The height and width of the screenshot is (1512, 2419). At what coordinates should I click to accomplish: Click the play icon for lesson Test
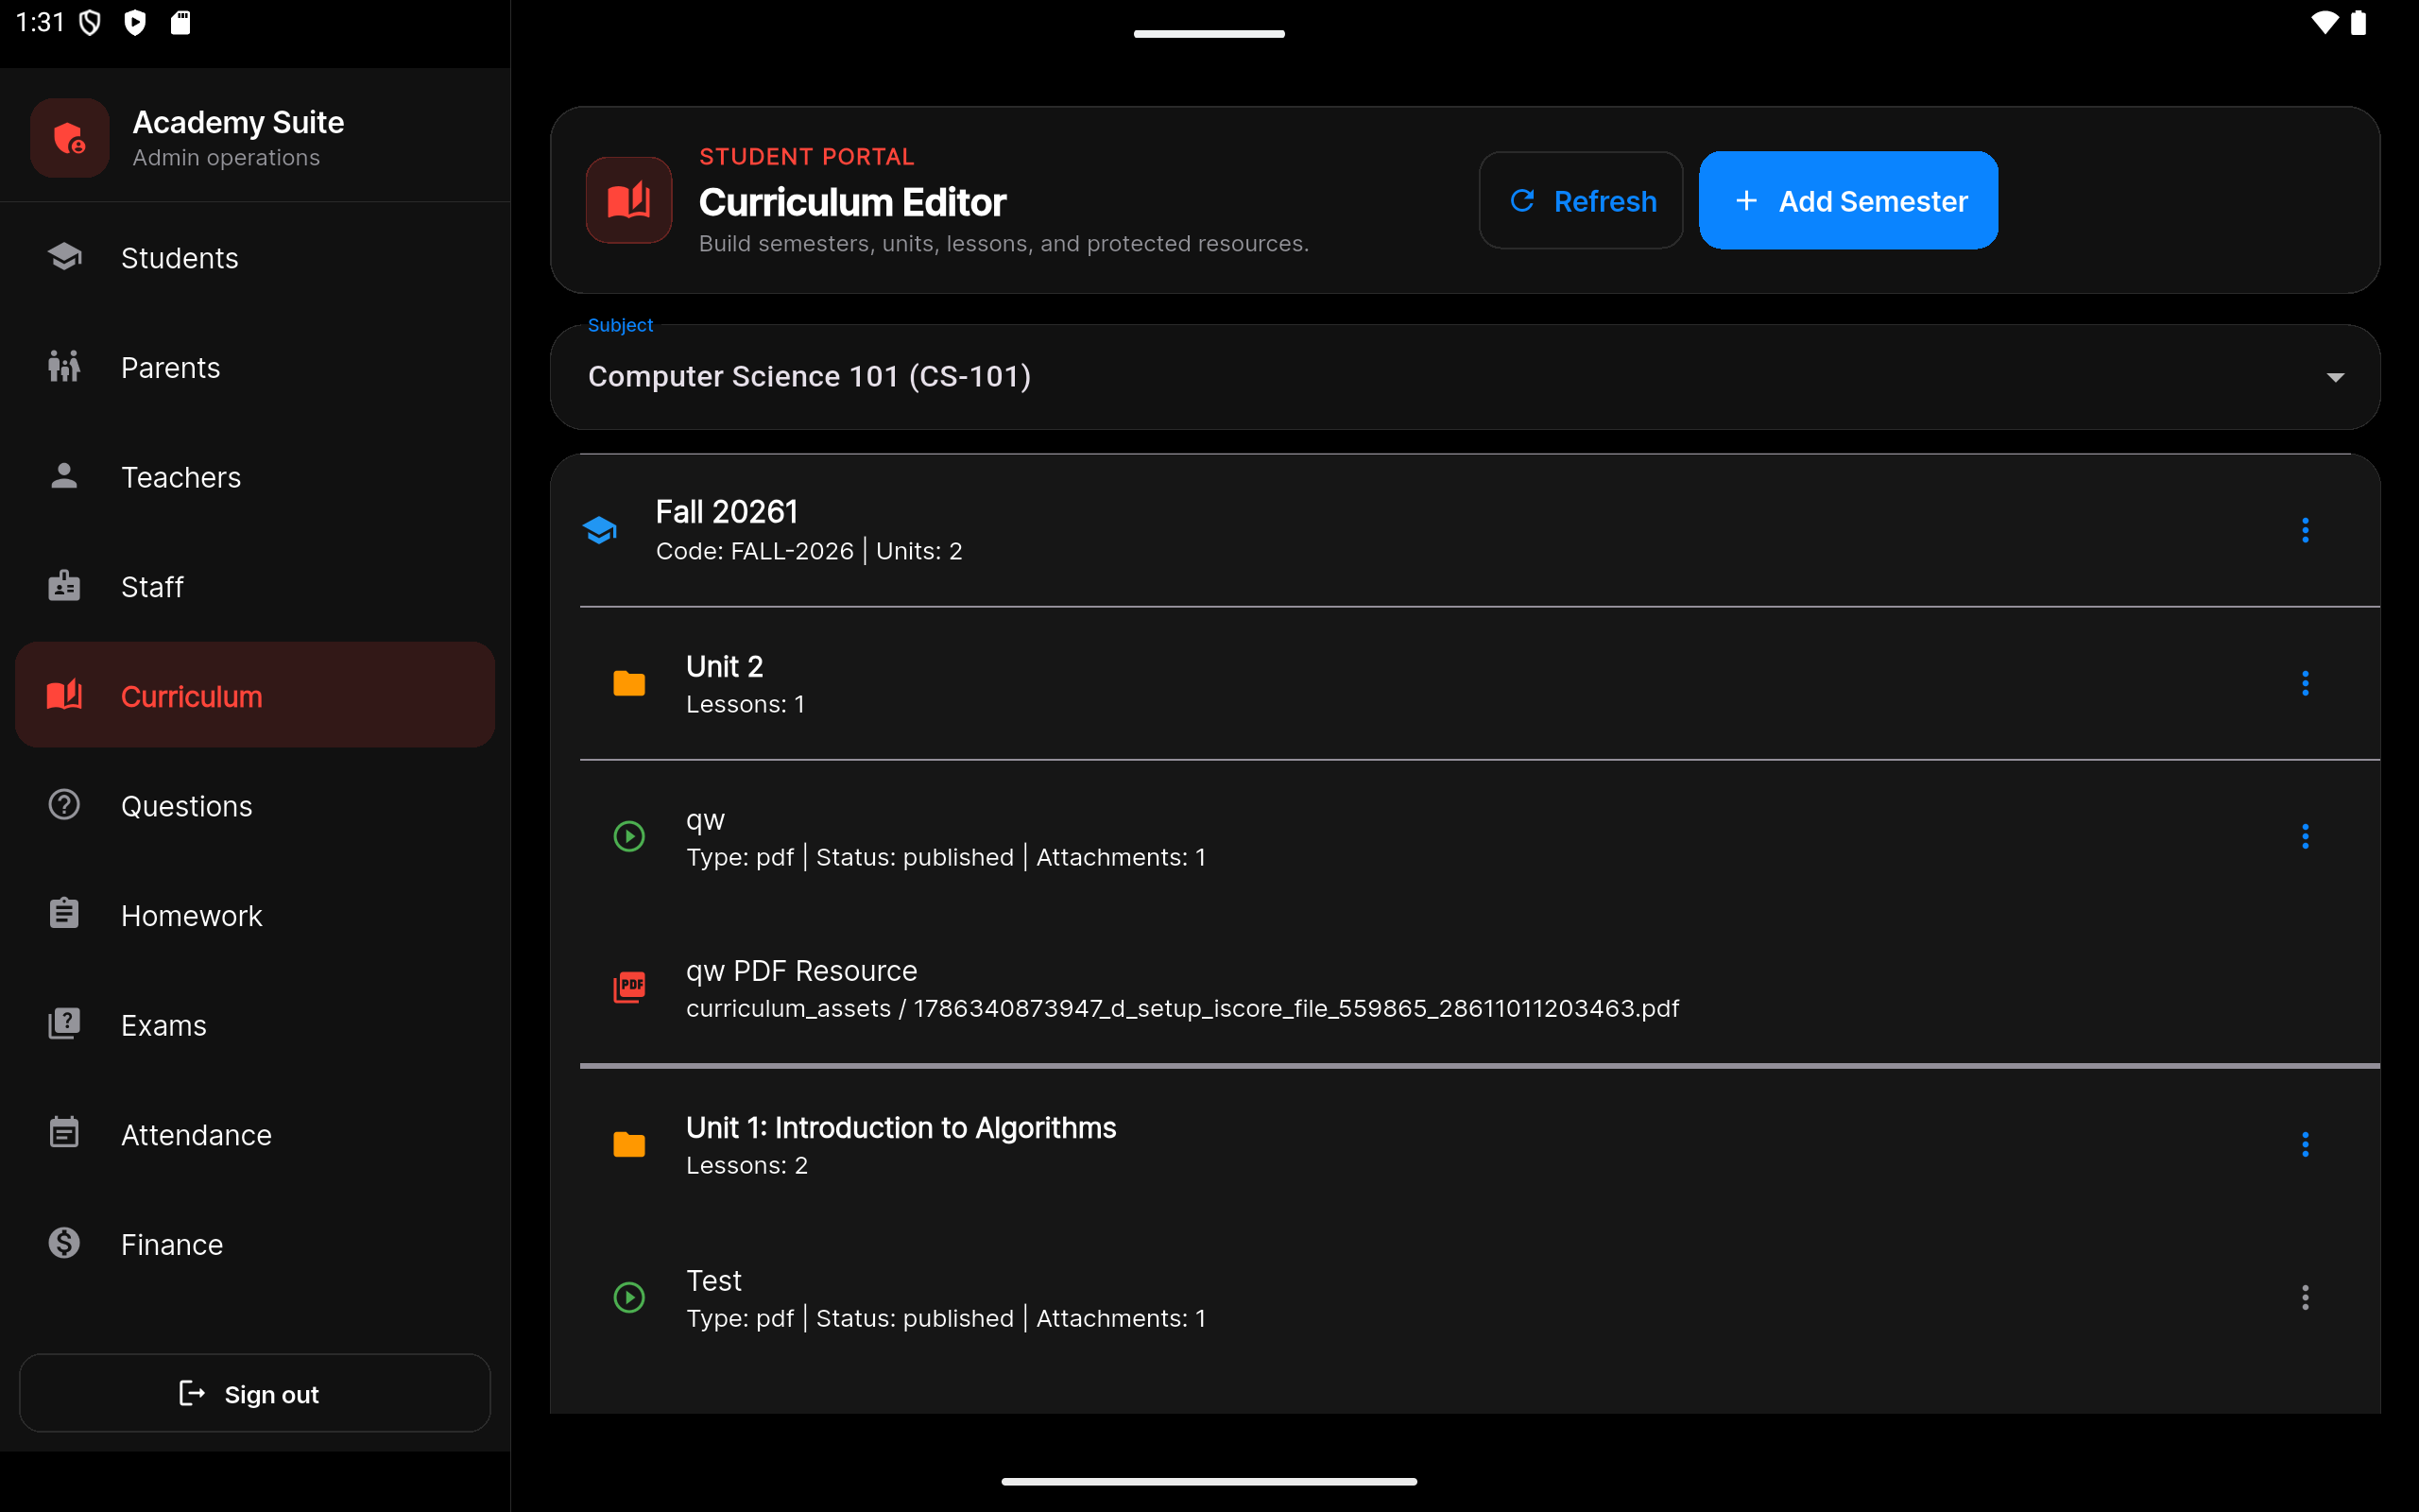point(628,1297)
